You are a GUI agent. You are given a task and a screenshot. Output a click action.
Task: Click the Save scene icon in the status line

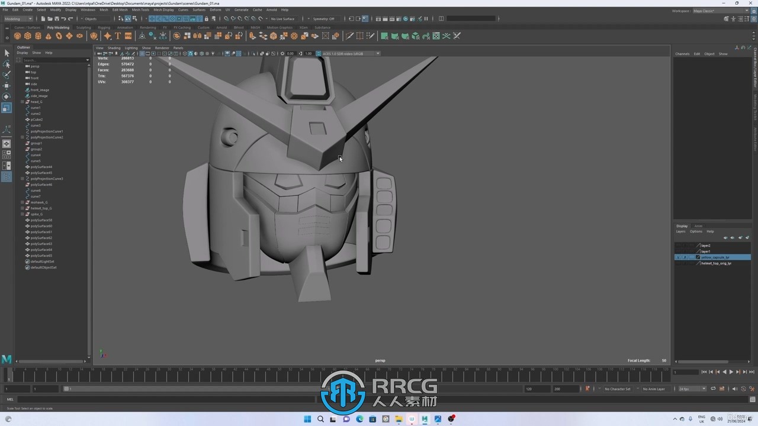56,19
